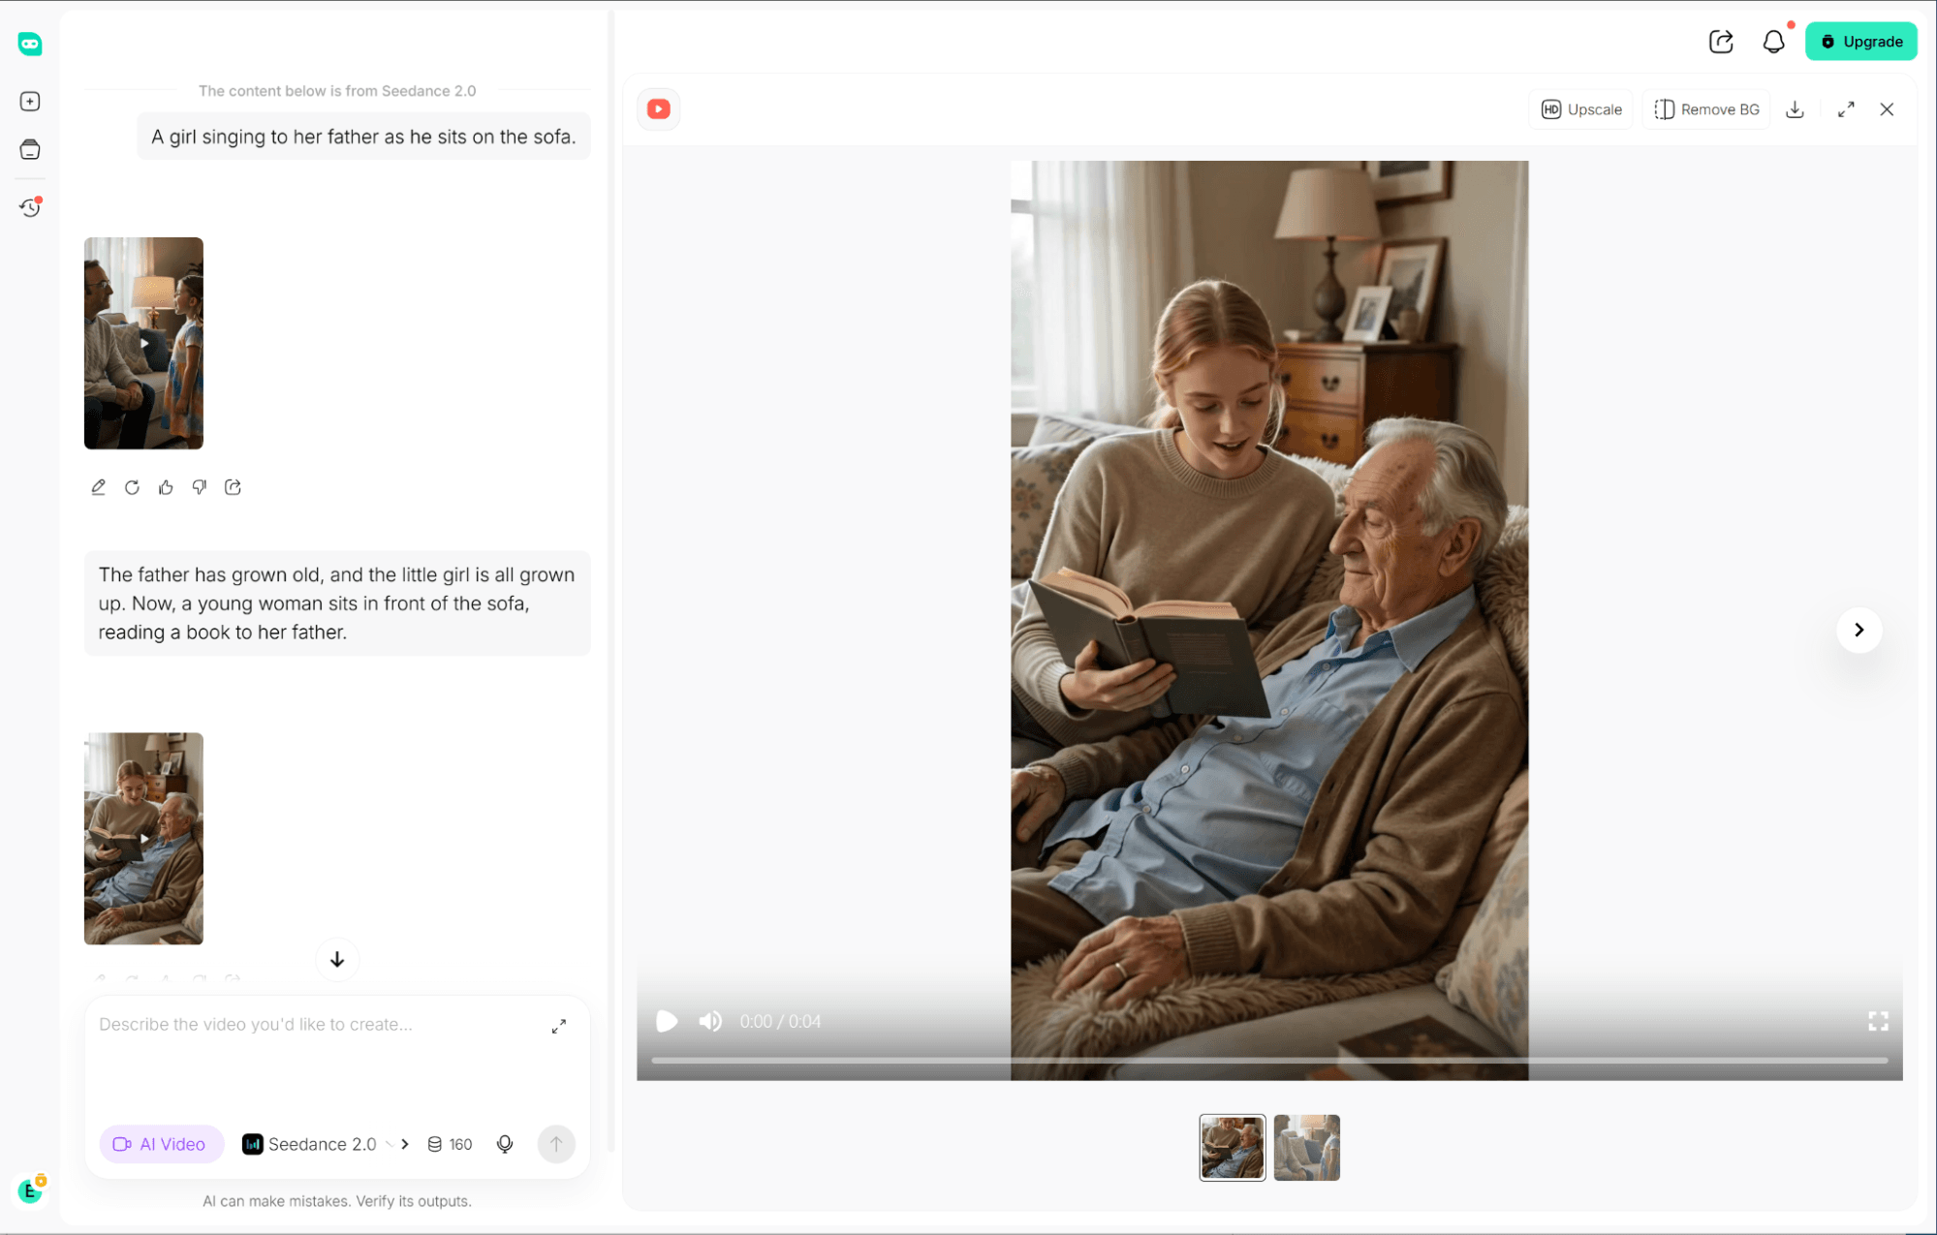Click the 0:00 / 0:04 time display
Image resolution: width=1937 pixels, height=1235 pixels.
coord(780,1021)
